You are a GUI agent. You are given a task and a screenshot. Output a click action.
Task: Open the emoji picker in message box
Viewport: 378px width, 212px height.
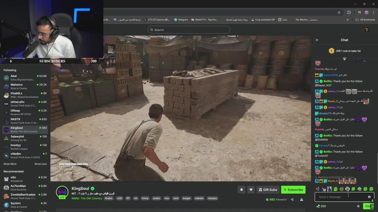click(x=369, y=197)
